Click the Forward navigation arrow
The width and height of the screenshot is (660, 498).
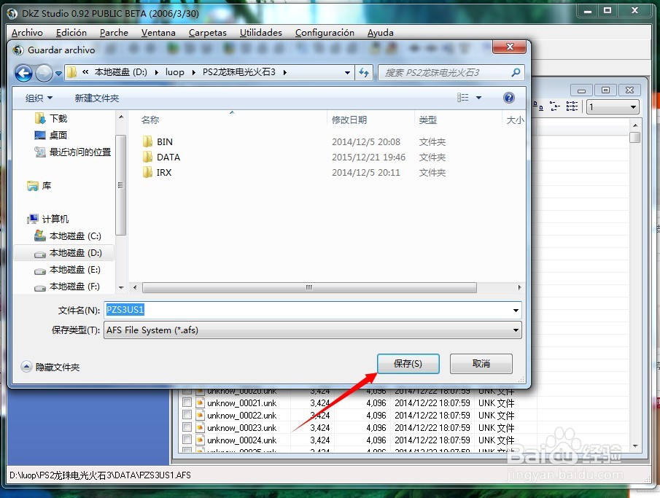point(44,73)
